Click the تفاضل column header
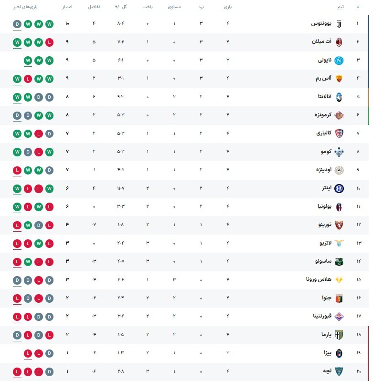The height and width of the screenshot is (390, 373). coord(94,7)
